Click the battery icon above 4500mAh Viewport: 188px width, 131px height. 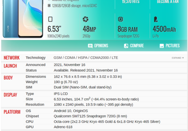tap(156, 19)
